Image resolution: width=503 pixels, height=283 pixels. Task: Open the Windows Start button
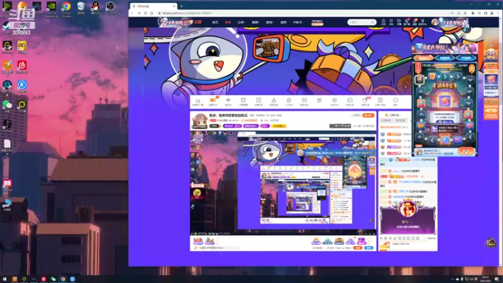click(4, 279)
